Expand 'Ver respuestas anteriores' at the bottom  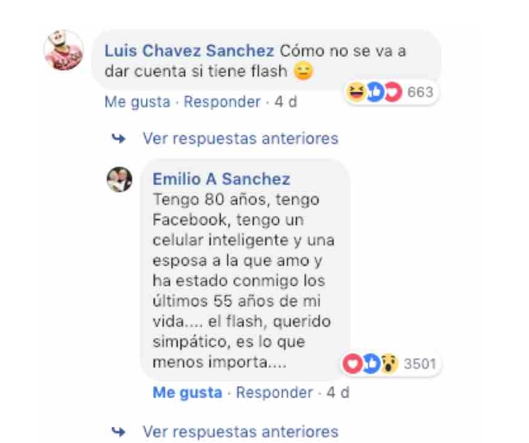pos(240,432)
